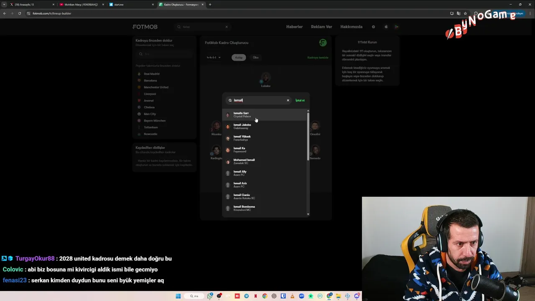Open Reklam Ver menu item
The height and width of the screenshot is (301, 535).
[321, 27]
